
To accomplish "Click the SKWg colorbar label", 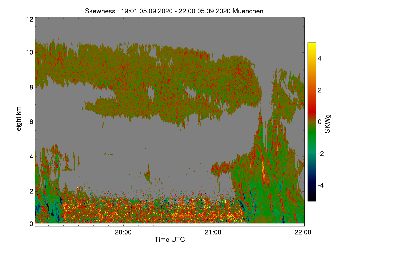I will [x=328, y=124].
